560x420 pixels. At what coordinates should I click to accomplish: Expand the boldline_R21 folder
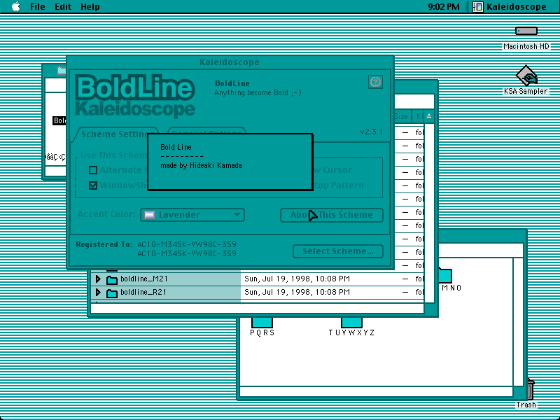(98, 292)
